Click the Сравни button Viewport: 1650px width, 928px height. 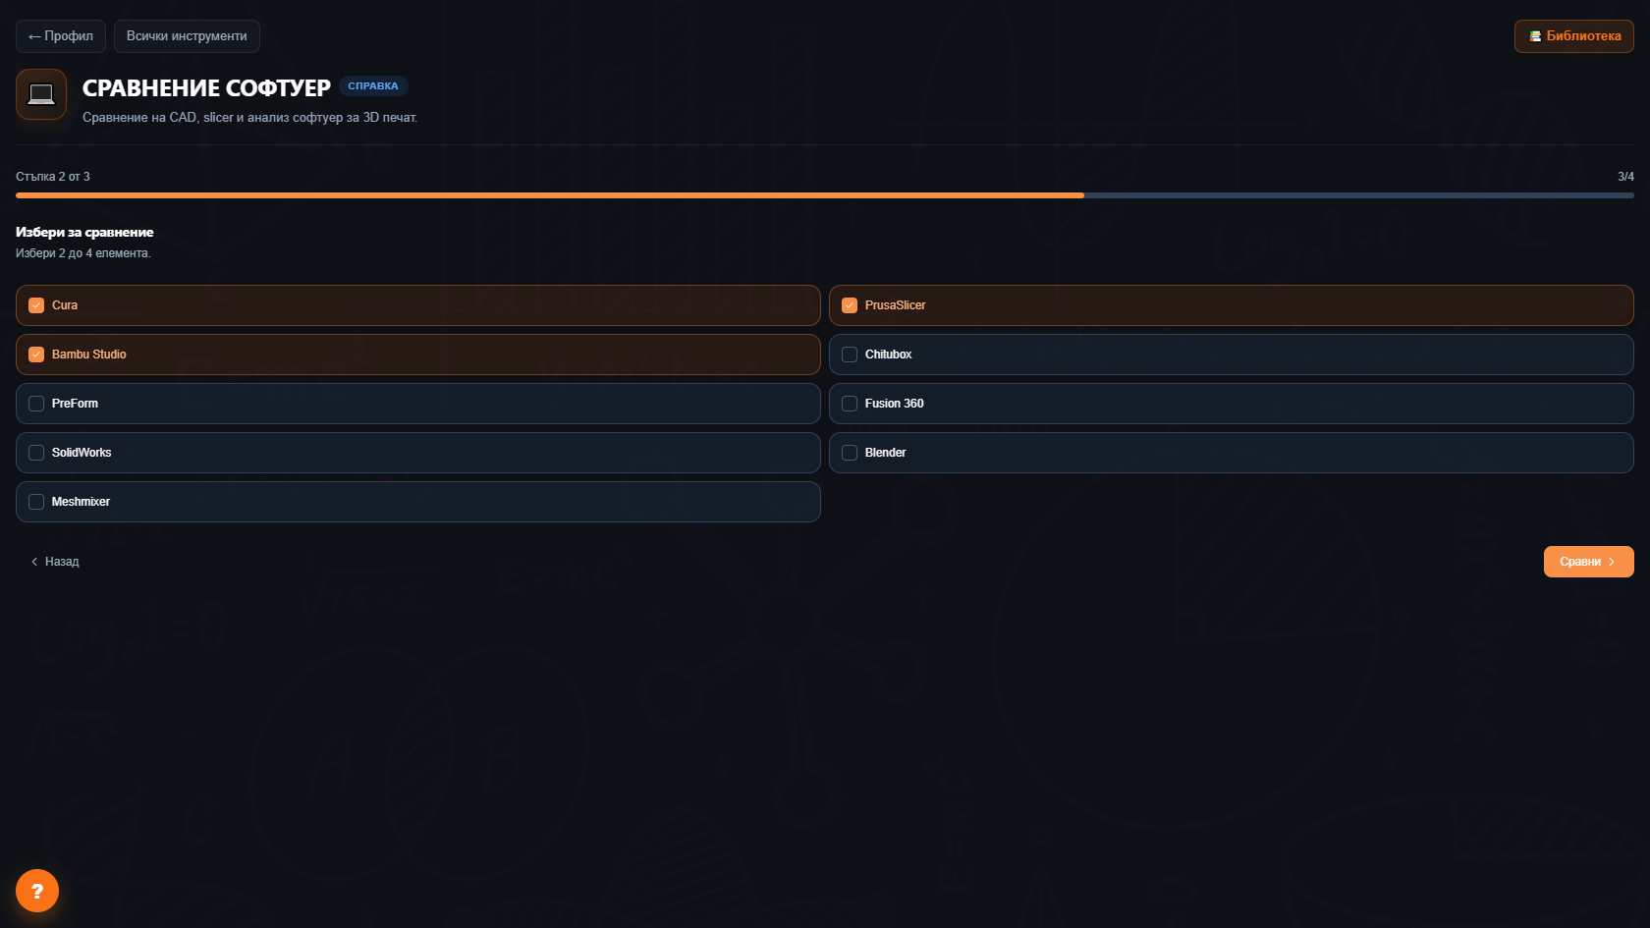coord(1588,562)
